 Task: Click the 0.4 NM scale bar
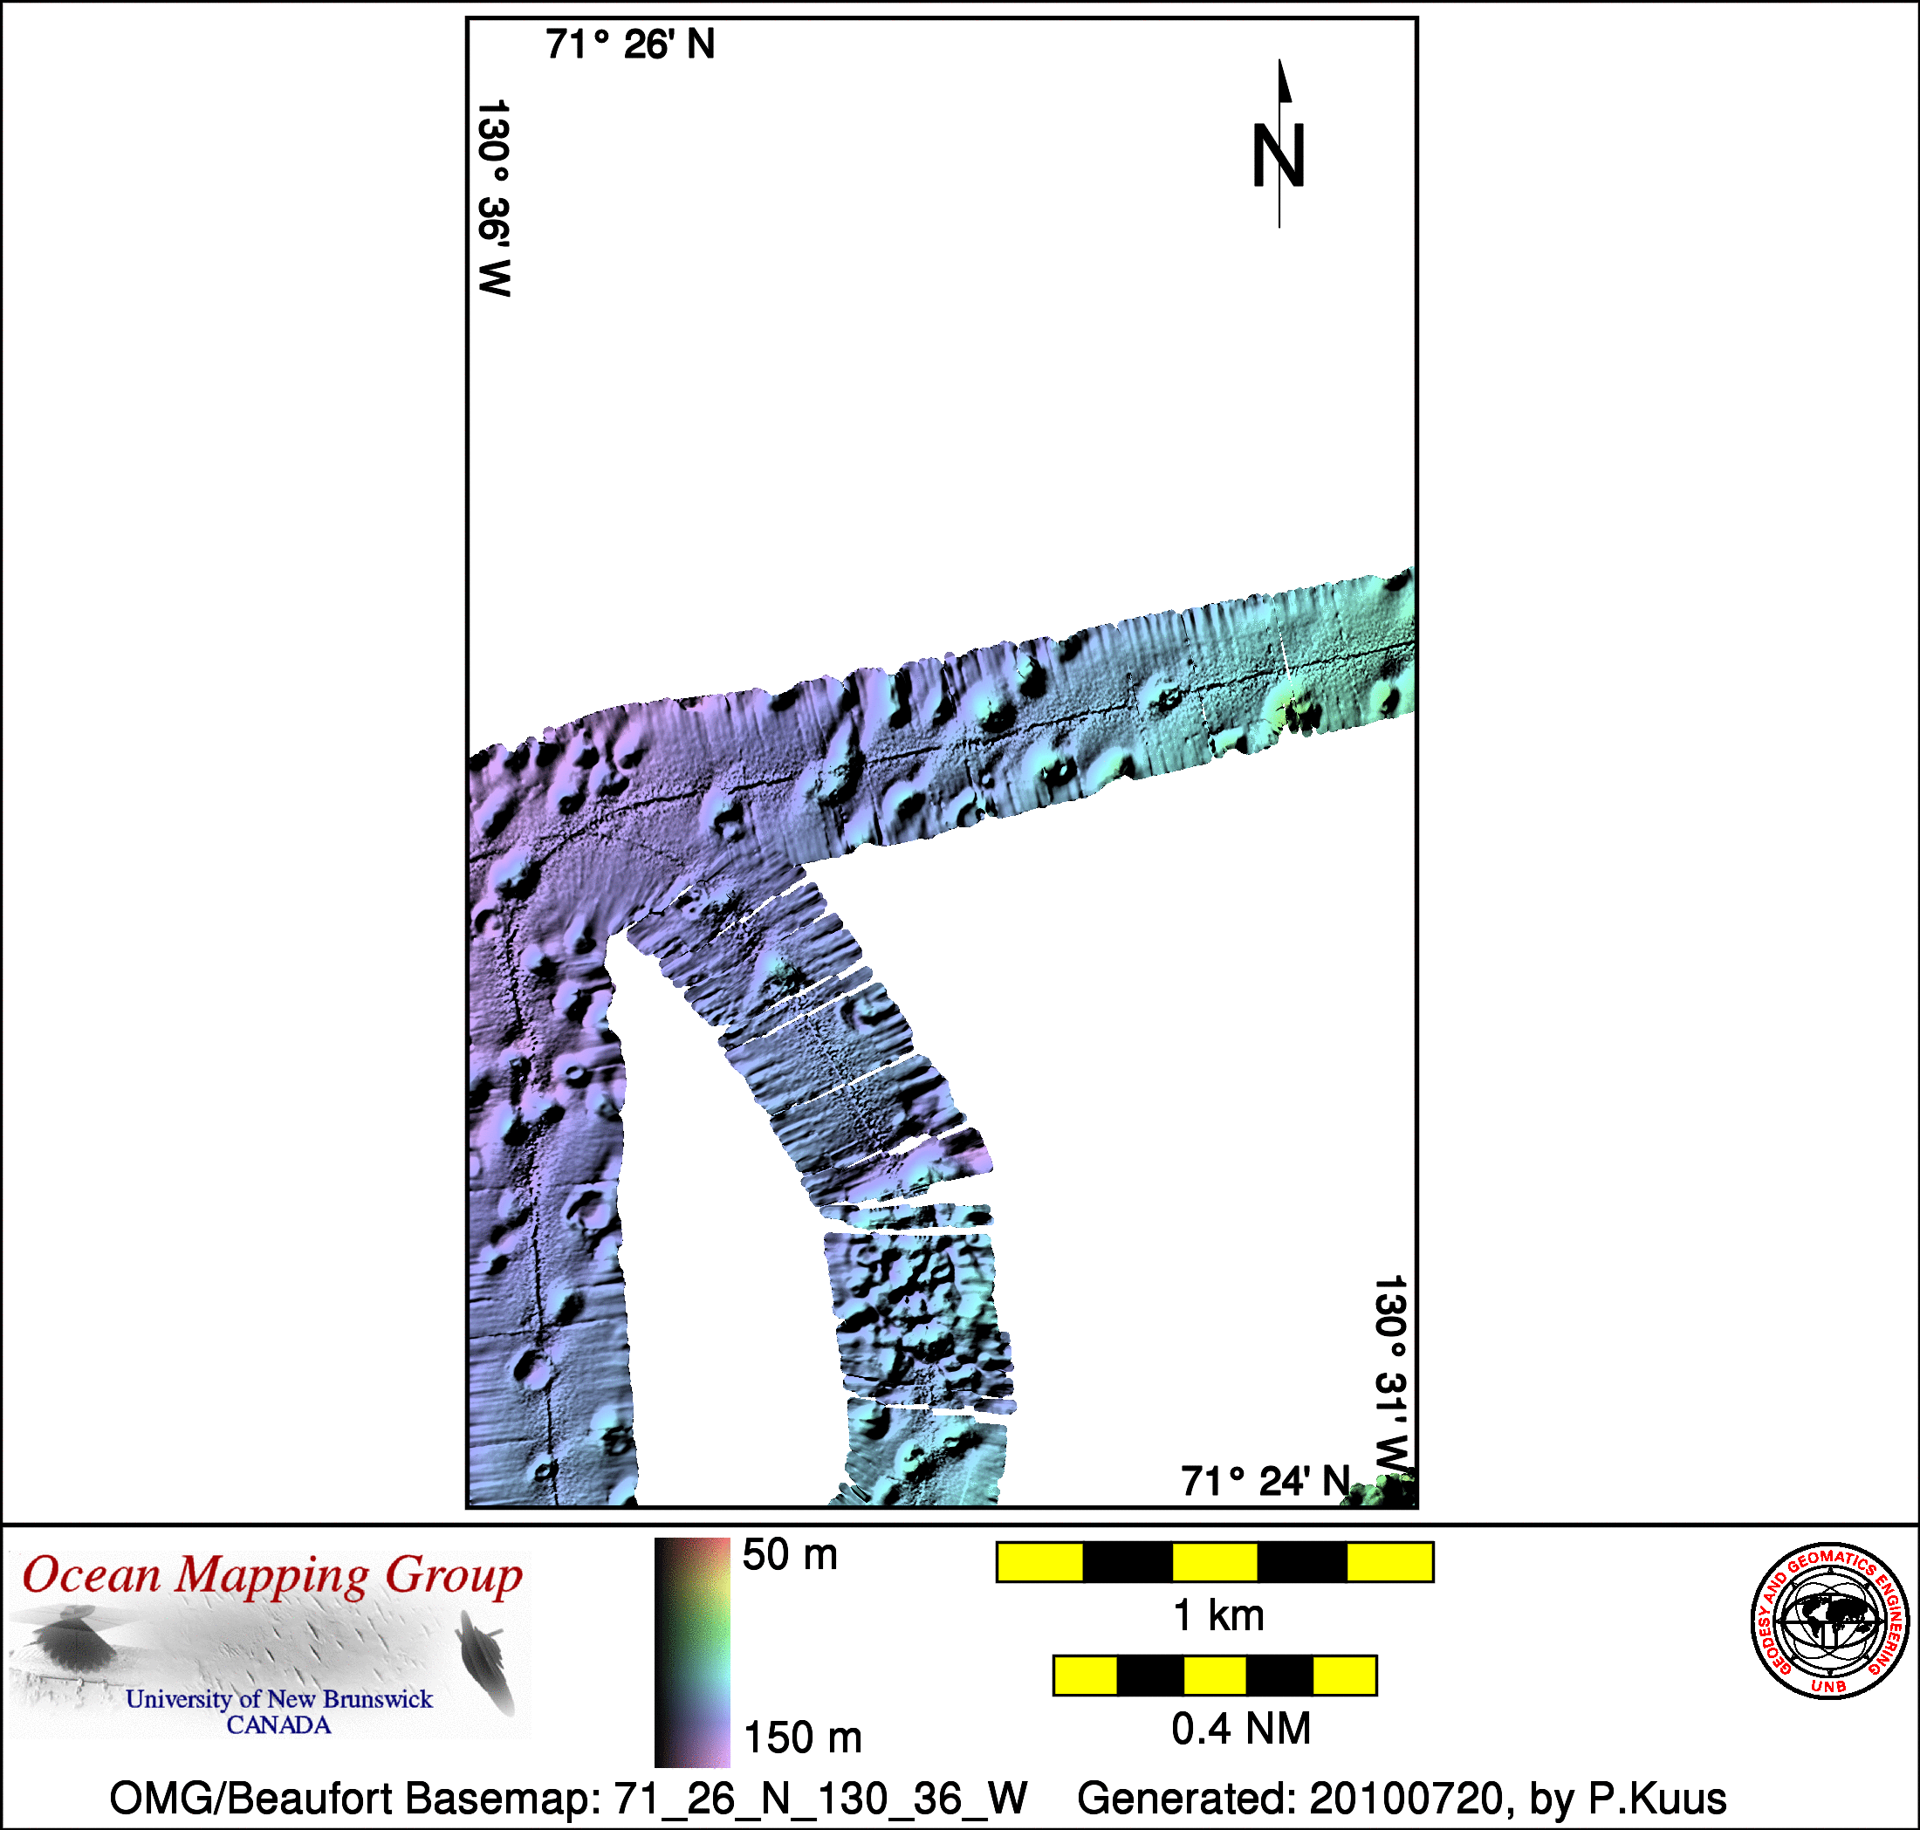point(1214,1675)
